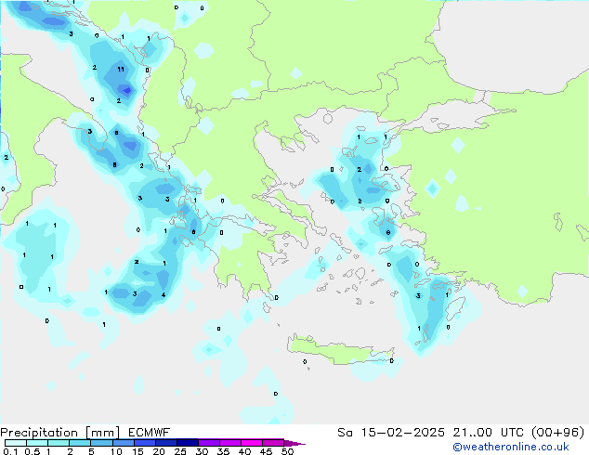Click the 0.5–1 mm legend color box
The height and width of the screenshot is (455, 589).
pos(37,443)
